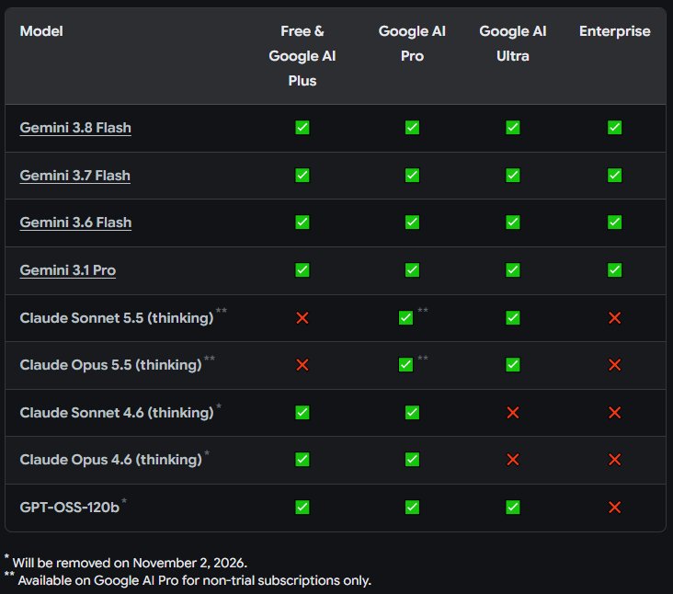Click the Claude Sonnet 5.5 Google AI Ultra checkmark
673x594 pixels.
[513, 318]
